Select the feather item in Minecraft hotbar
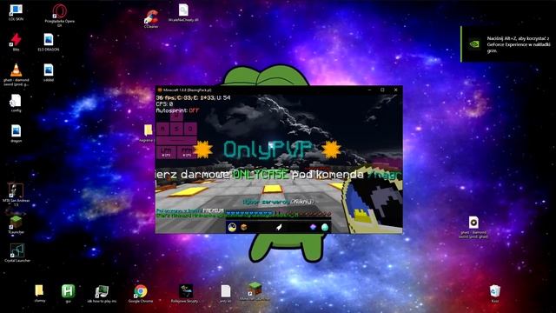This screenshot has height=313, width=556. (279, 227)
